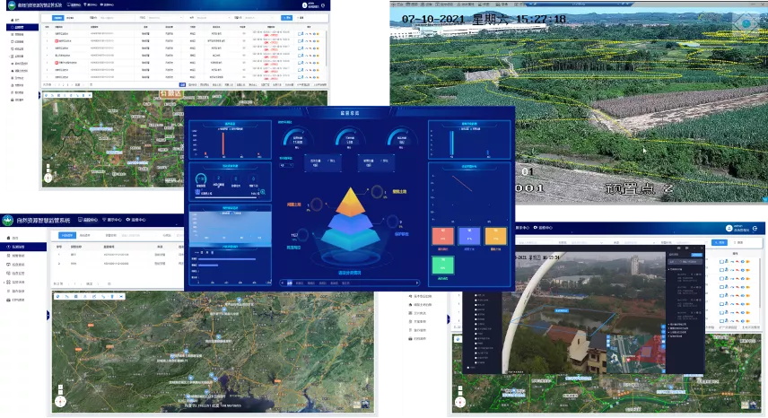This screenshot has height=418, width=768.
Task: Select first drawing tool in coastal map toolbar
Action: coord(57,296)
